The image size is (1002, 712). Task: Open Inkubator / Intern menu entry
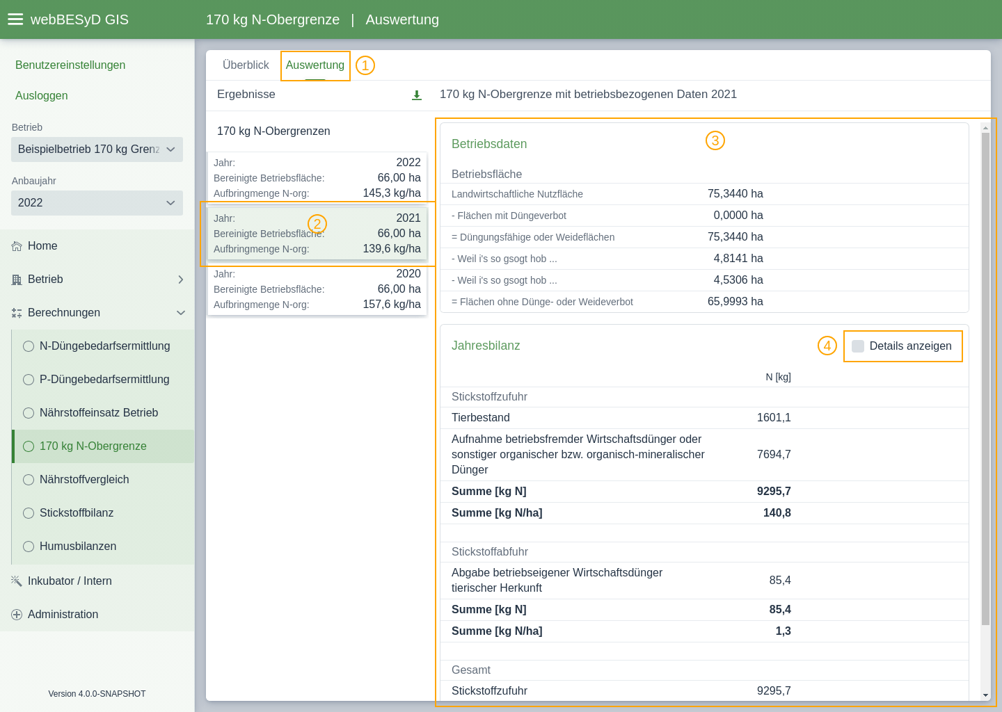[97, 581]
